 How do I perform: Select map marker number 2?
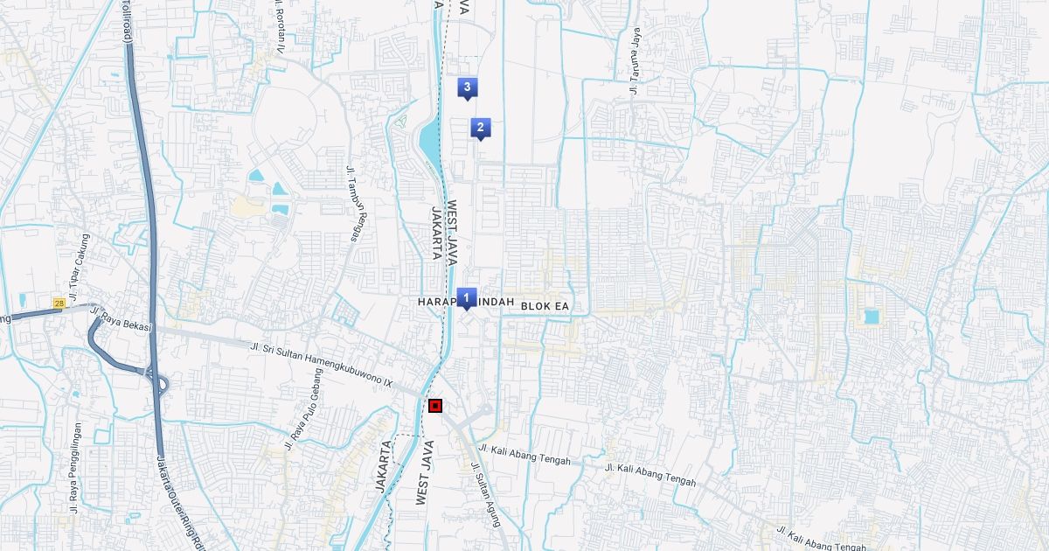point(480,128)
